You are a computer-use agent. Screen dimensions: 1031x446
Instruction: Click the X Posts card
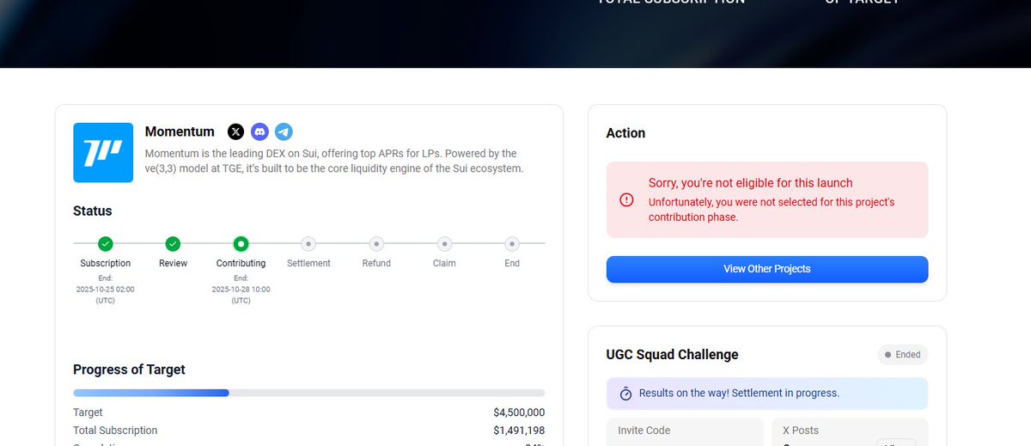point(850,432)
